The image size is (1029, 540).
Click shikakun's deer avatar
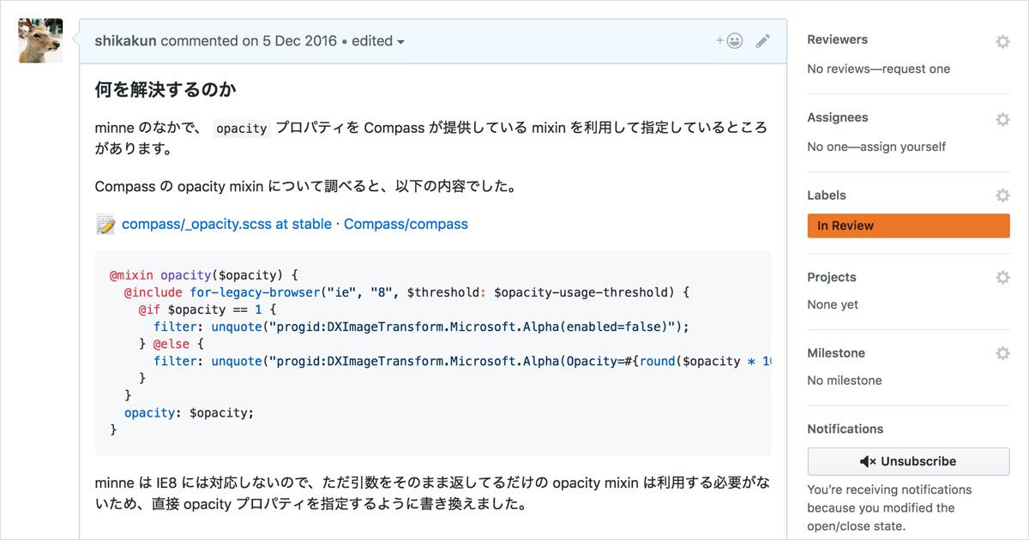(x=39, y=39)
